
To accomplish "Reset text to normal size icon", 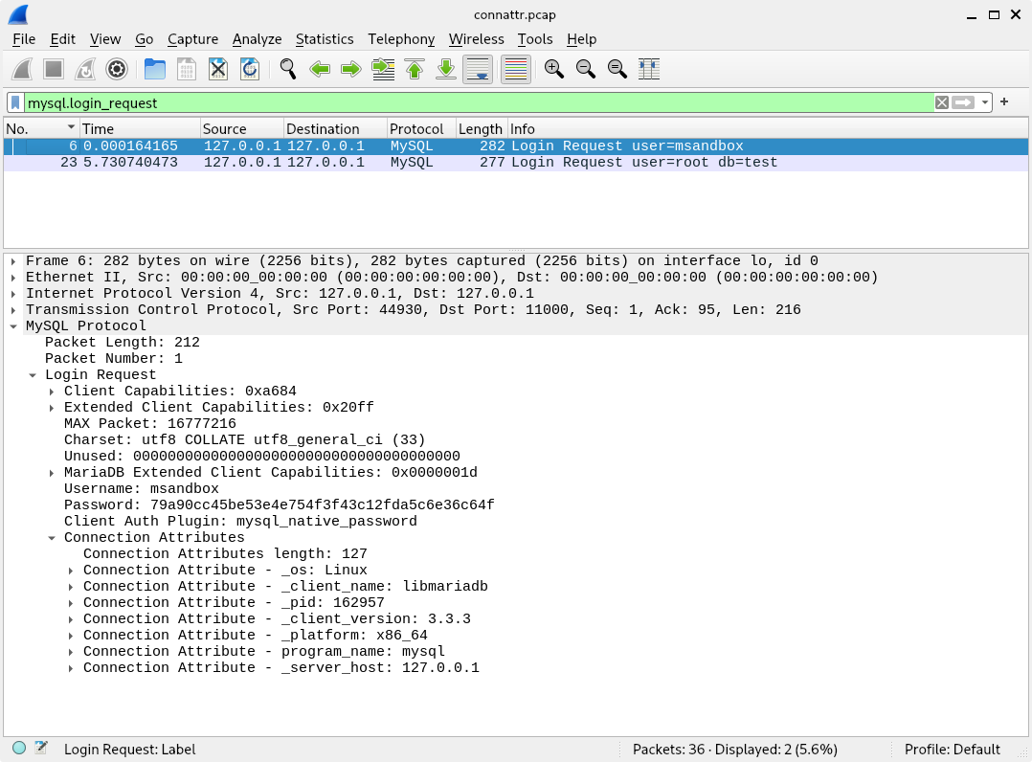I will click(x=617, y=69).
